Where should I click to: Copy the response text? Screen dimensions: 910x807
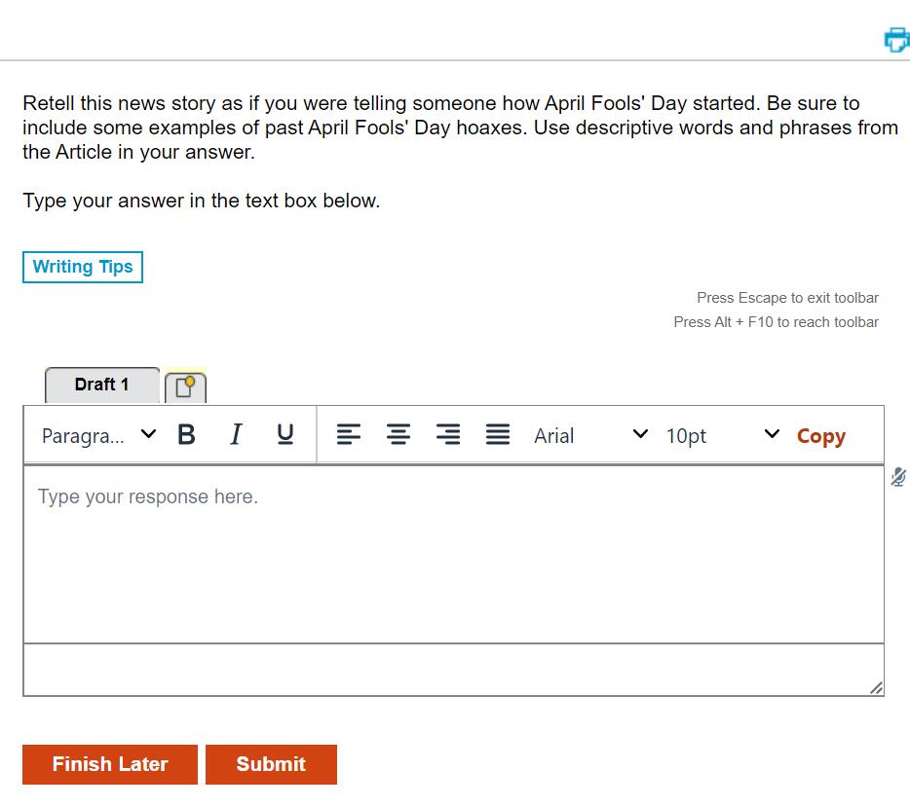pyautogui.click(x=820, y=436)
